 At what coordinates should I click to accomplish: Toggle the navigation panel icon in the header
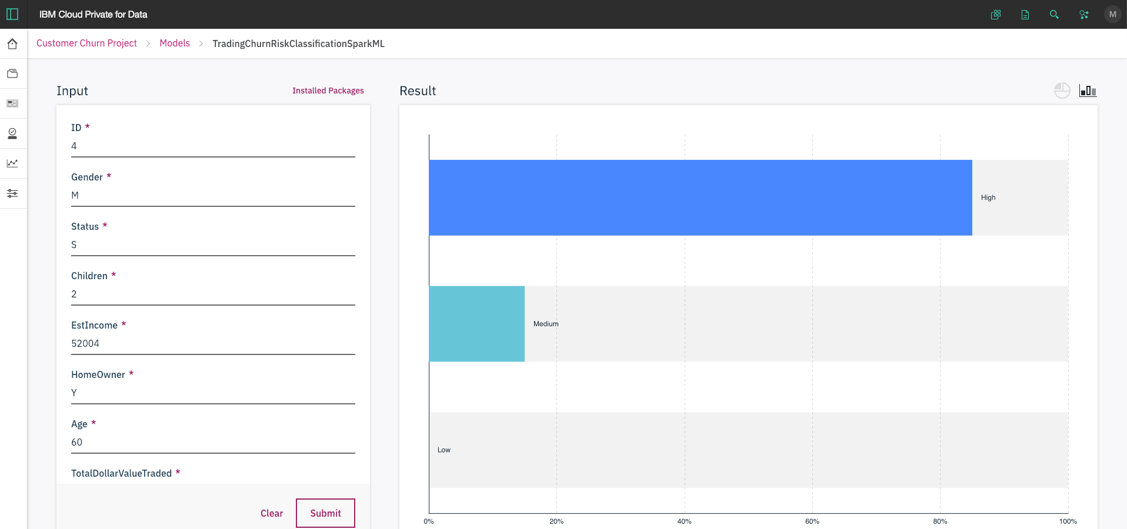click(x=12, y=14)
